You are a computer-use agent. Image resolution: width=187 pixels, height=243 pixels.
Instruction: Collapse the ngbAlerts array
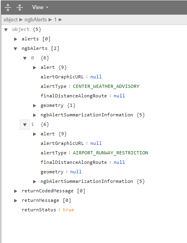pyautogui.click(x=15, y=49)
